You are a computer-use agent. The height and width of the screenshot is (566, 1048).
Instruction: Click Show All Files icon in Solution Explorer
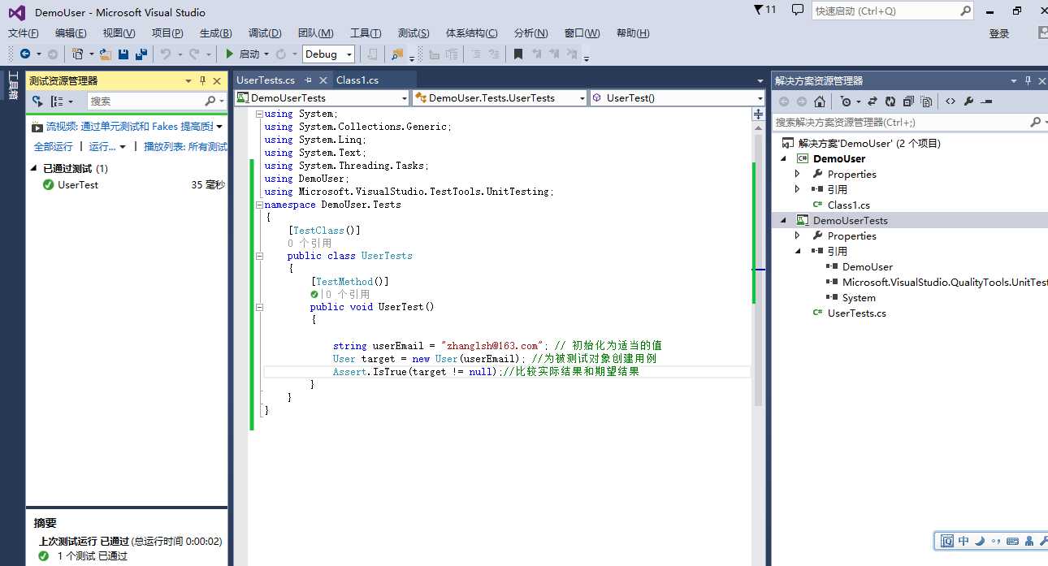coord(927,102)
